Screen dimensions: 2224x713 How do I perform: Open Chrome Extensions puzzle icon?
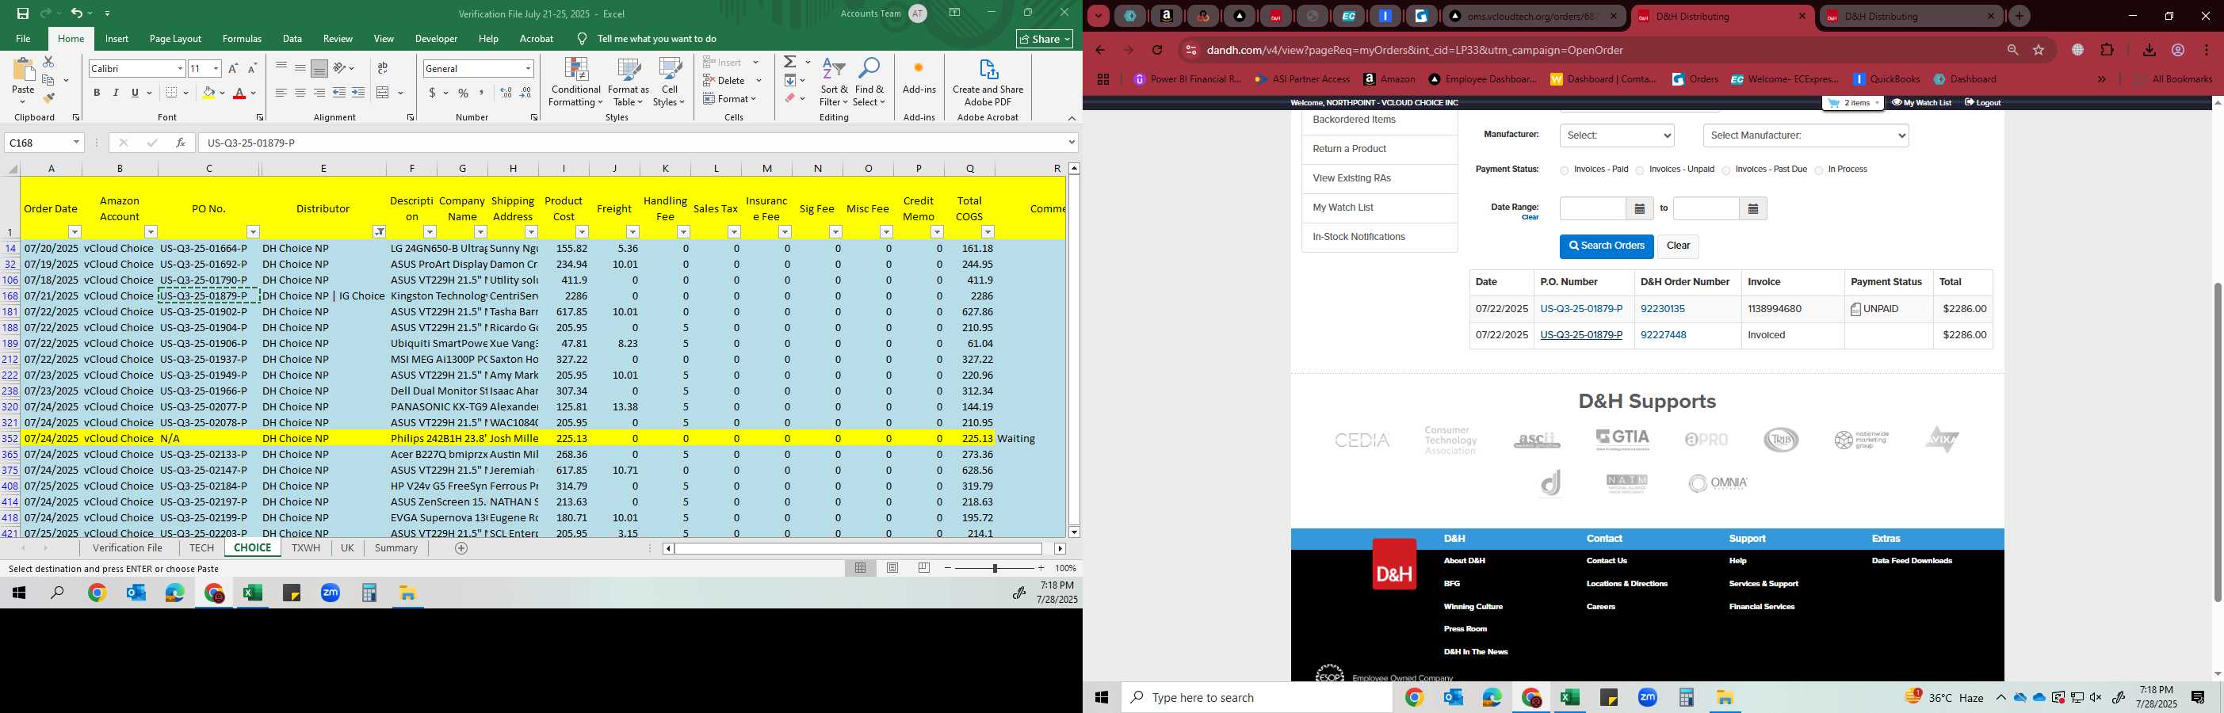(2107, 50)
